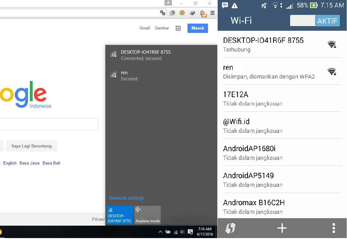
Task: Click the Chrome user profile icon
Action: [x=168, y=3]
